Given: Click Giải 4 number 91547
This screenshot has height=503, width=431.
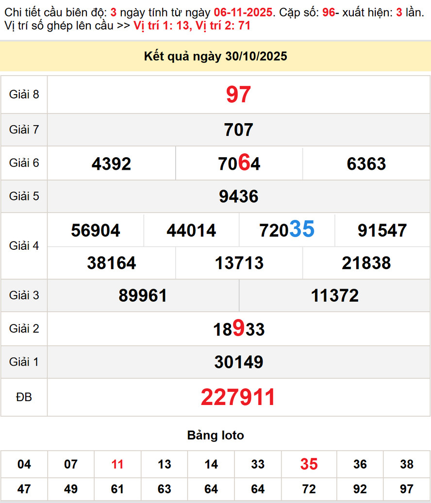Looking at the screenshot, I should 382,230.
